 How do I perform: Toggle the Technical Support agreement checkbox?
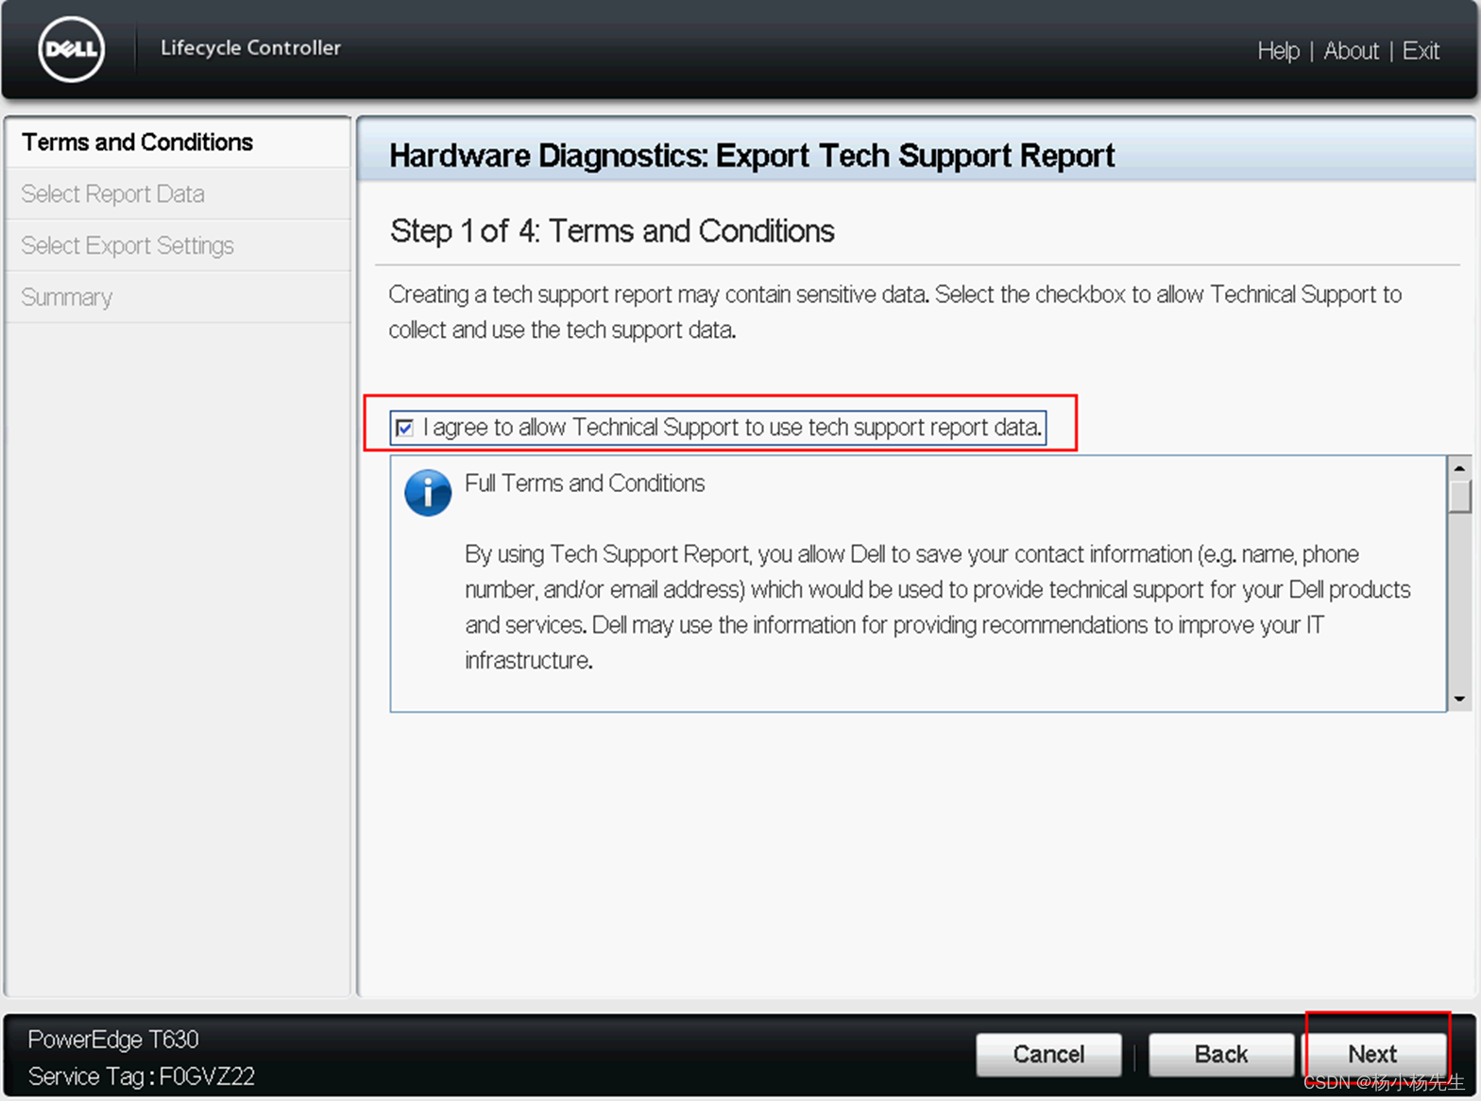point(405,428)
